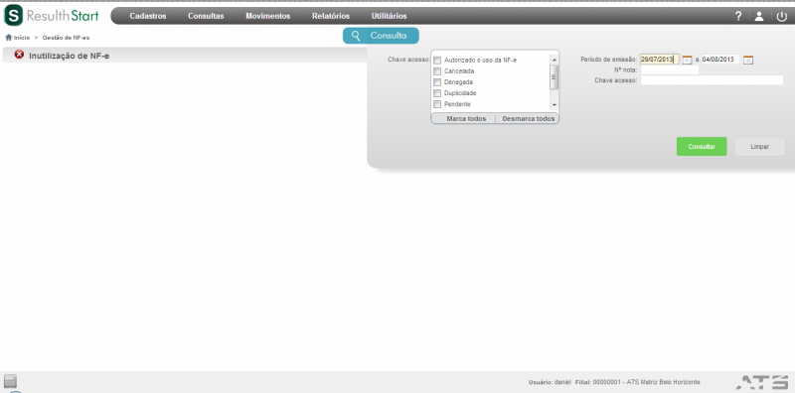Click the Inutilização de NF-e title
The width and height of the screenshot is (795, 393).
[x=69, y=56]
